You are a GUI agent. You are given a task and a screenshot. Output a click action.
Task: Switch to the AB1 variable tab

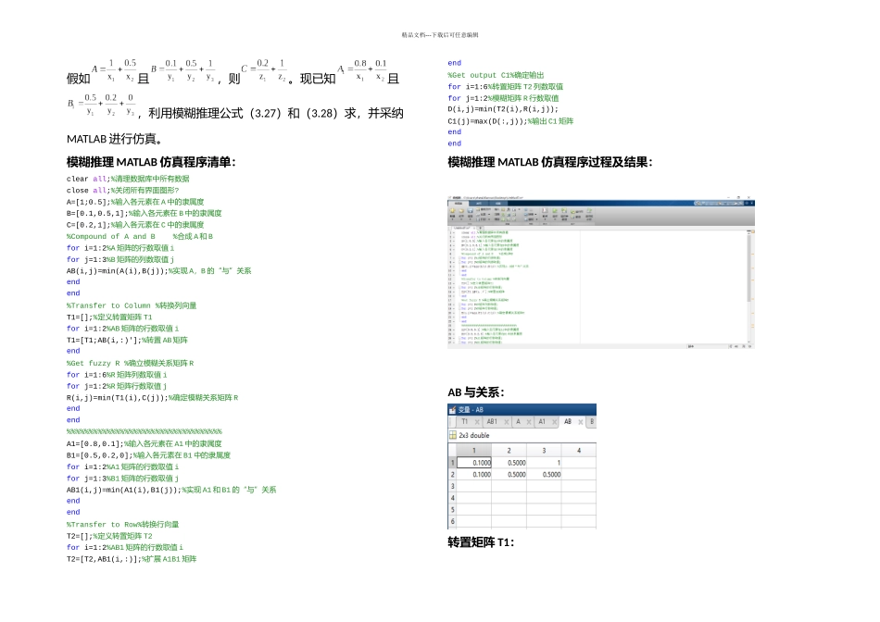pos(492,421)
